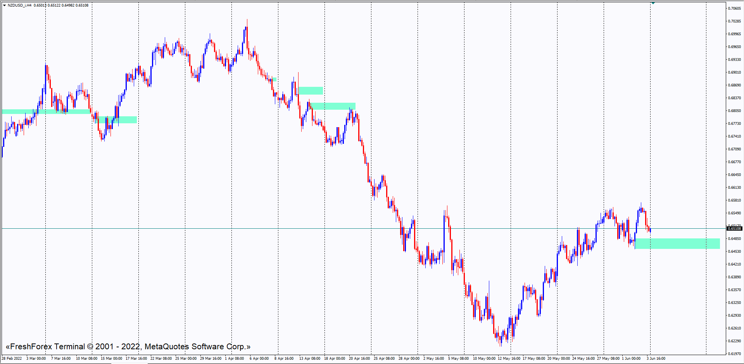This screenshot has width=744, height=364.
Task: Click the 0.61970 price scale label
Action: [734, 354]
